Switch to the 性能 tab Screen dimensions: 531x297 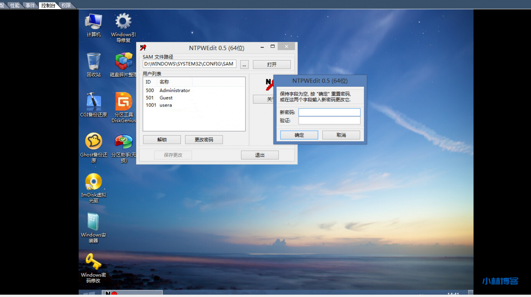[x=15, y=5]
